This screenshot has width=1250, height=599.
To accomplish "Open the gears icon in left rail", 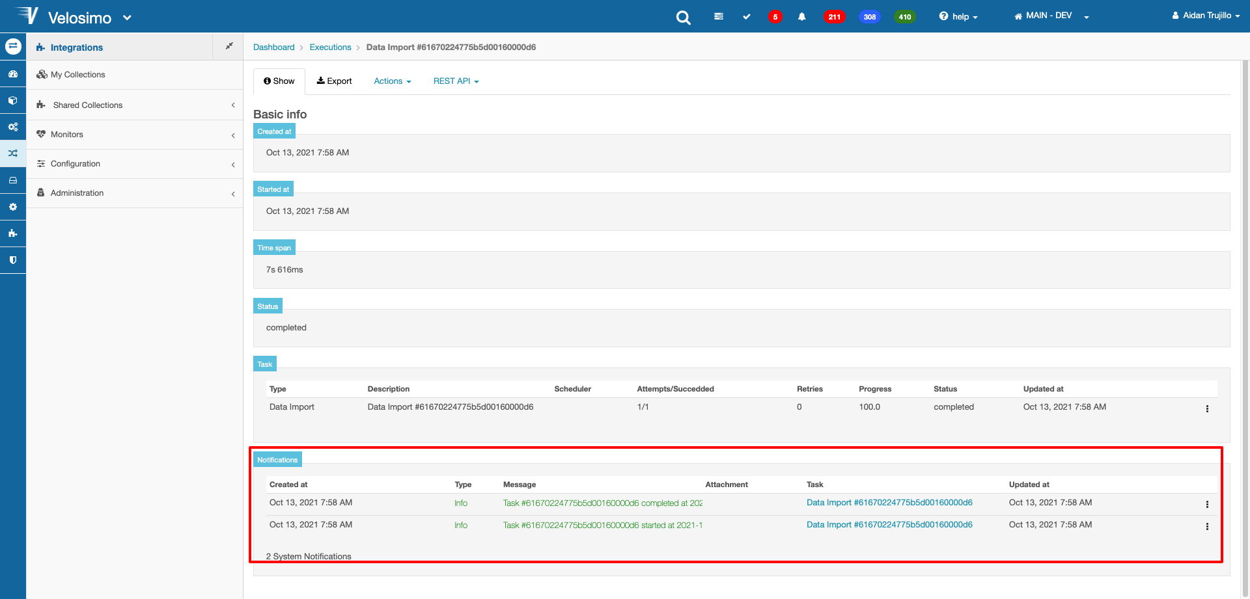I will coord(13,127).
